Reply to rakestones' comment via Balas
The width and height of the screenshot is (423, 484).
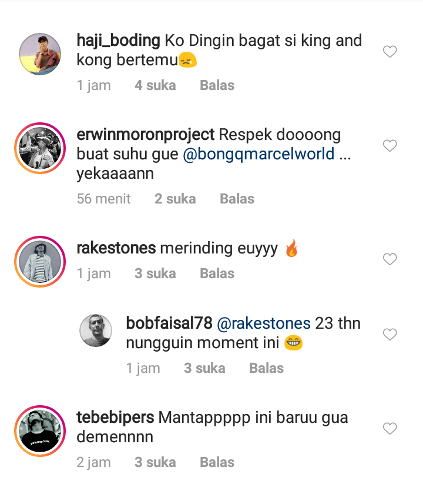[x=217, y=273]
